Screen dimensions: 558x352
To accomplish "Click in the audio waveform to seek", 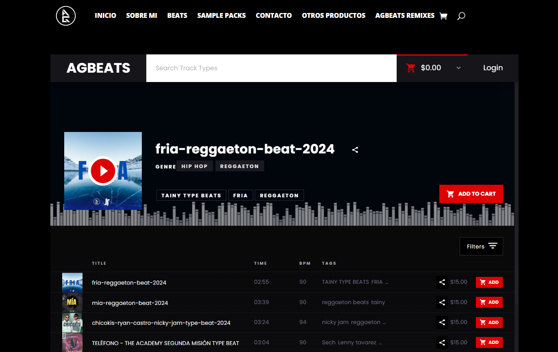I will point(284,215).
